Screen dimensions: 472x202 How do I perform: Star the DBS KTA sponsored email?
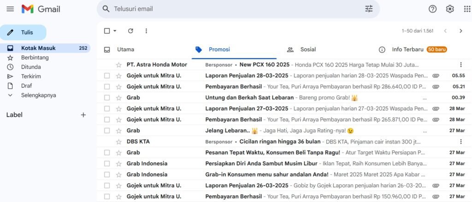[x=118, y=142]
